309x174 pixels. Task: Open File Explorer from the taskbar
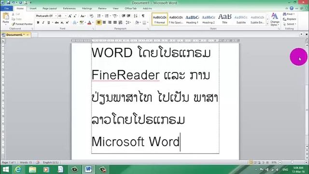(x=32, y=170)
